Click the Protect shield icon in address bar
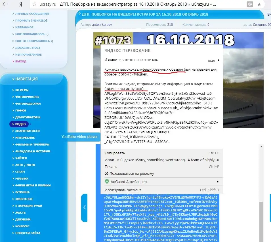This screenshot has height=242, width=271. pos(250,4)
